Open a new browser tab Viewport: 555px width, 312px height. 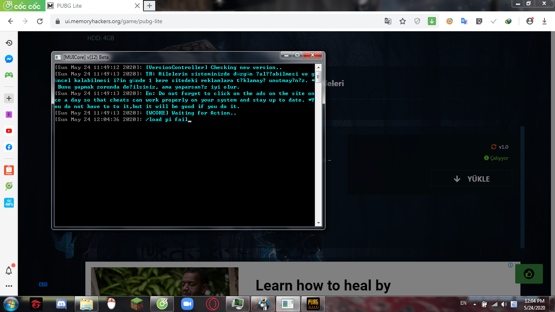150,6
